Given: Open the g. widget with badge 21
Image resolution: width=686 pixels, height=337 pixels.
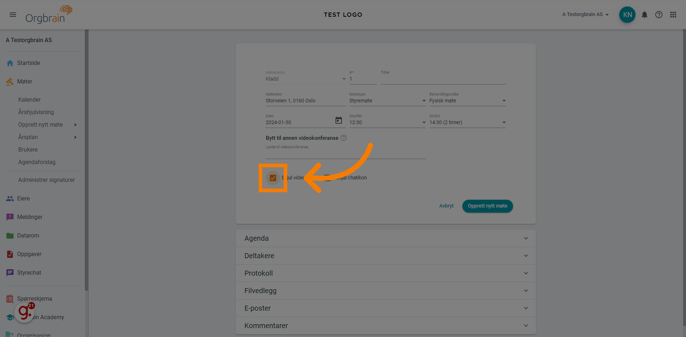Looking at the screenshot, I should tap(24, 312).
